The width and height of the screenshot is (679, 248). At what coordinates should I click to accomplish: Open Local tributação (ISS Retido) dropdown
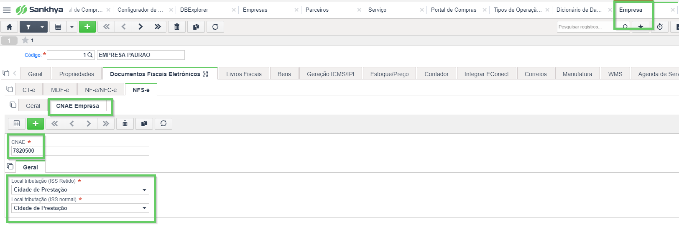pos(80,189)
